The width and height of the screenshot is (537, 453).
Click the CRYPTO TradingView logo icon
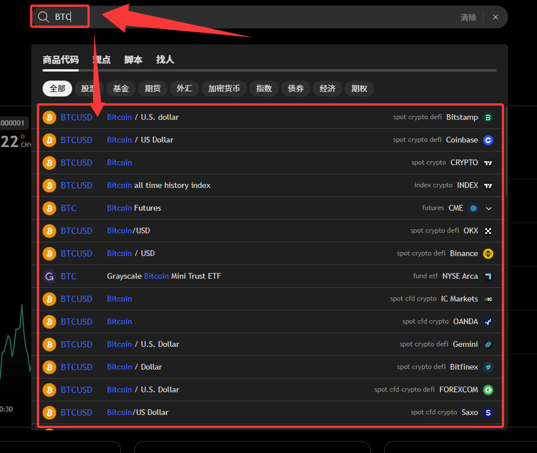click(488, 163)
